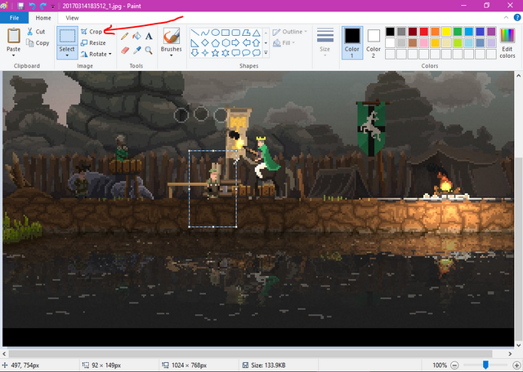523x372 pixels.
Task: Open the Paste dropdown arrow
Action: (x=14, y=55)
